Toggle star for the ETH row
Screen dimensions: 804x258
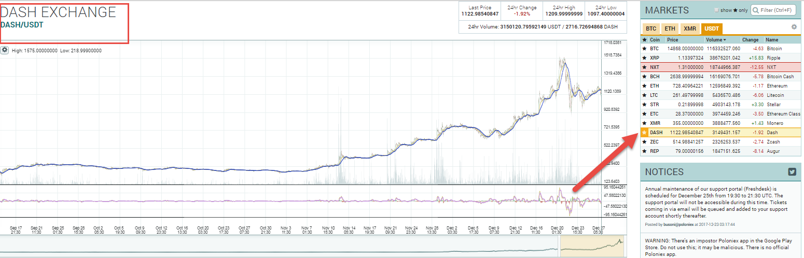[x=644, y=86]
